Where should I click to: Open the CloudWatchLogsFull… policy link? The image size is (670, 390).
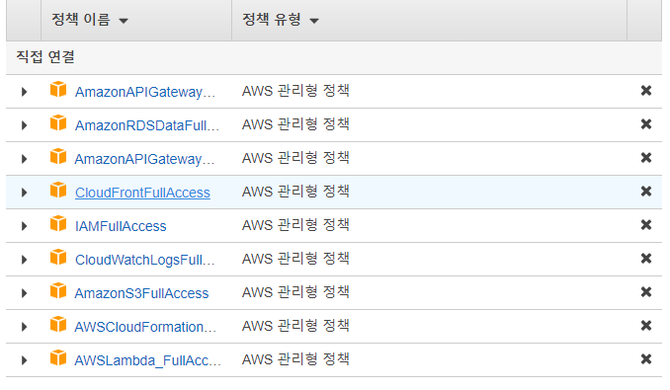point(145,260)
